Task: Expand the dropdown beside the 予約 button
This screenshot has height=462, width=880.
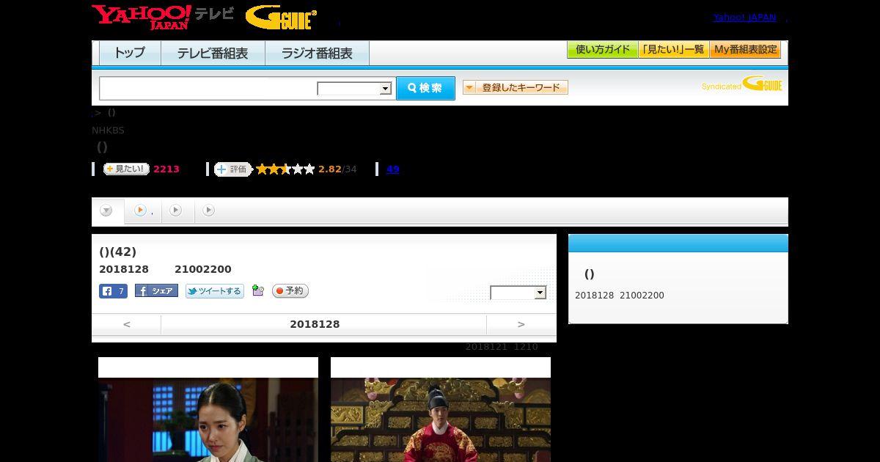Action: pyautogui.click(x=518, y=293)
